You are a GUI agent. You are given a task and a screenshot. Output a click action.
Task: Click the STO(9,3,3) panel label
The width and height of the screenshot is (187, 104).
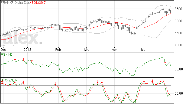point(9,80)
